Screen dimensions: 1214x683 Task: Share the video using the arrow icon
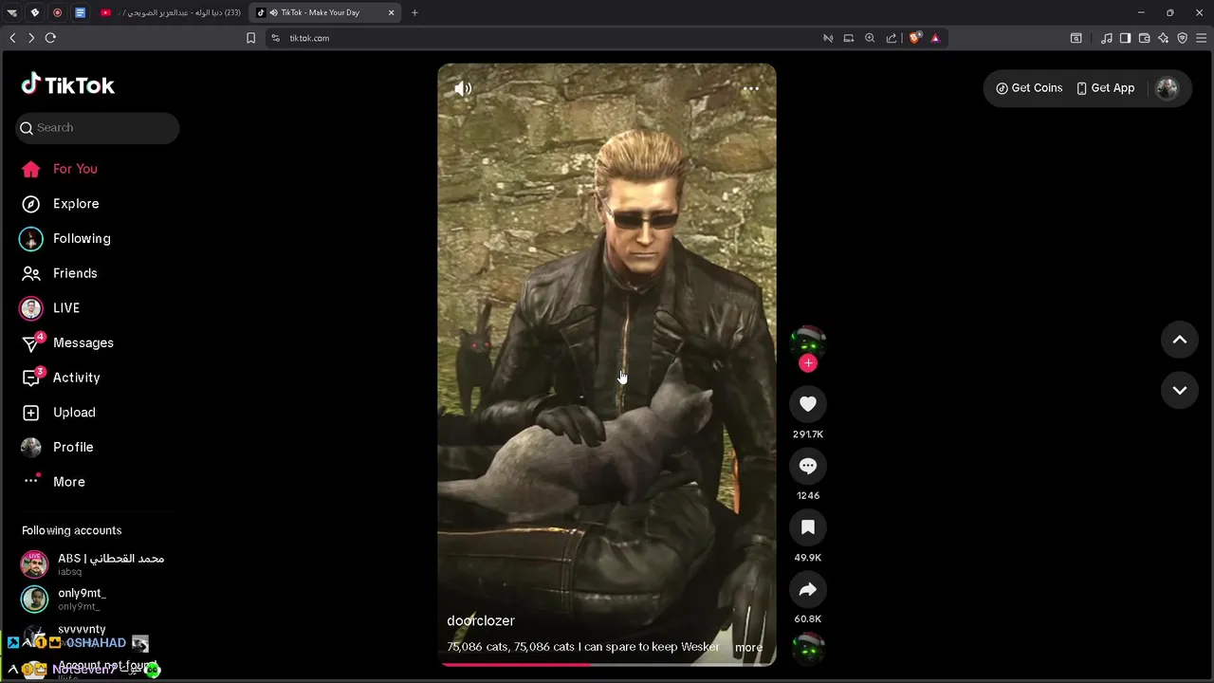(808, 589)
